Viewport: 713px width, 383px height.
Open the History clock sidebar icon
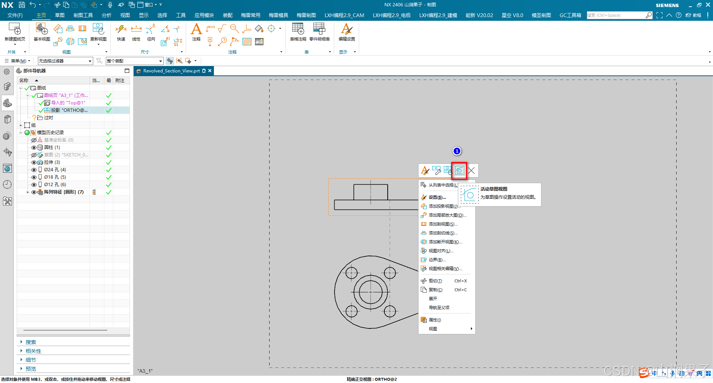[7, 185]
